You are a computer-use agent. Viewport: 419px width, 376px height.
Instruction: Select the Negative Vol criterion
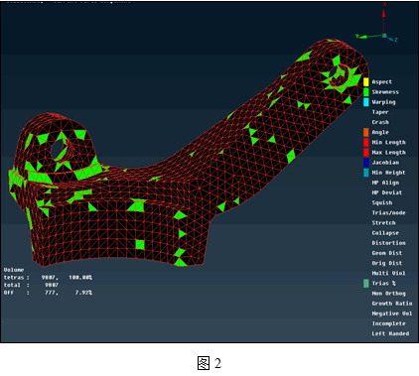pos(392,313)
